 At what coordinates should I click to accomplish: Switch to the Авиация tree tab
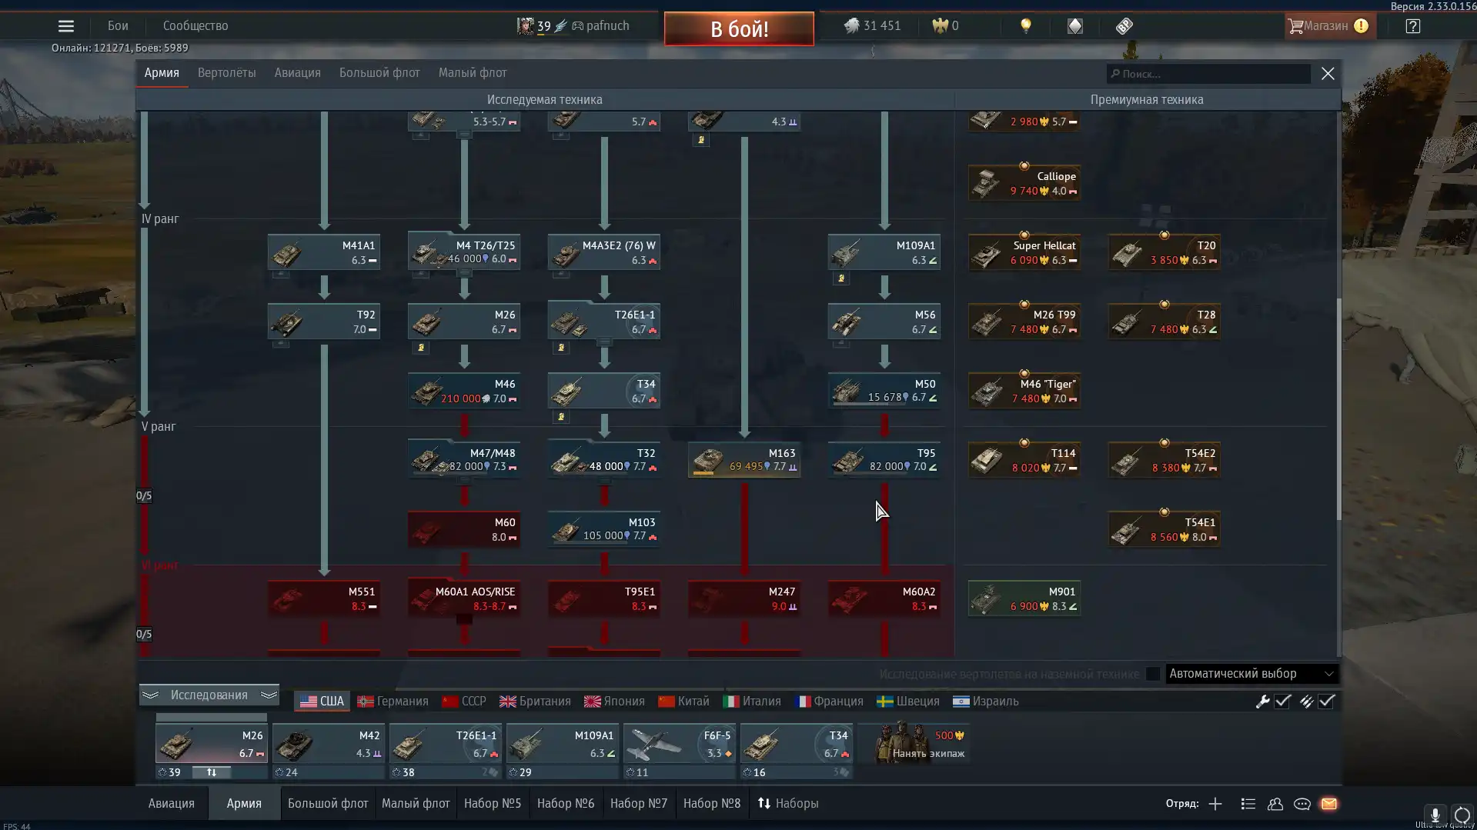pyautogui.click(x=297, y=73)
